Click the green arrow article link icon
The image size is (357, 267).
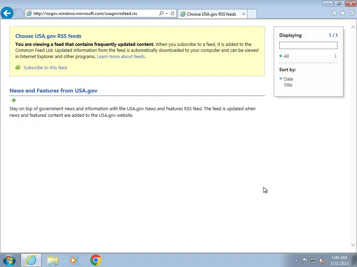point(14,100)
